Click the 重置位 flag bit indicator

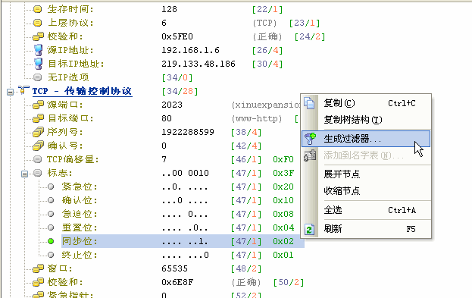point(51,227)
